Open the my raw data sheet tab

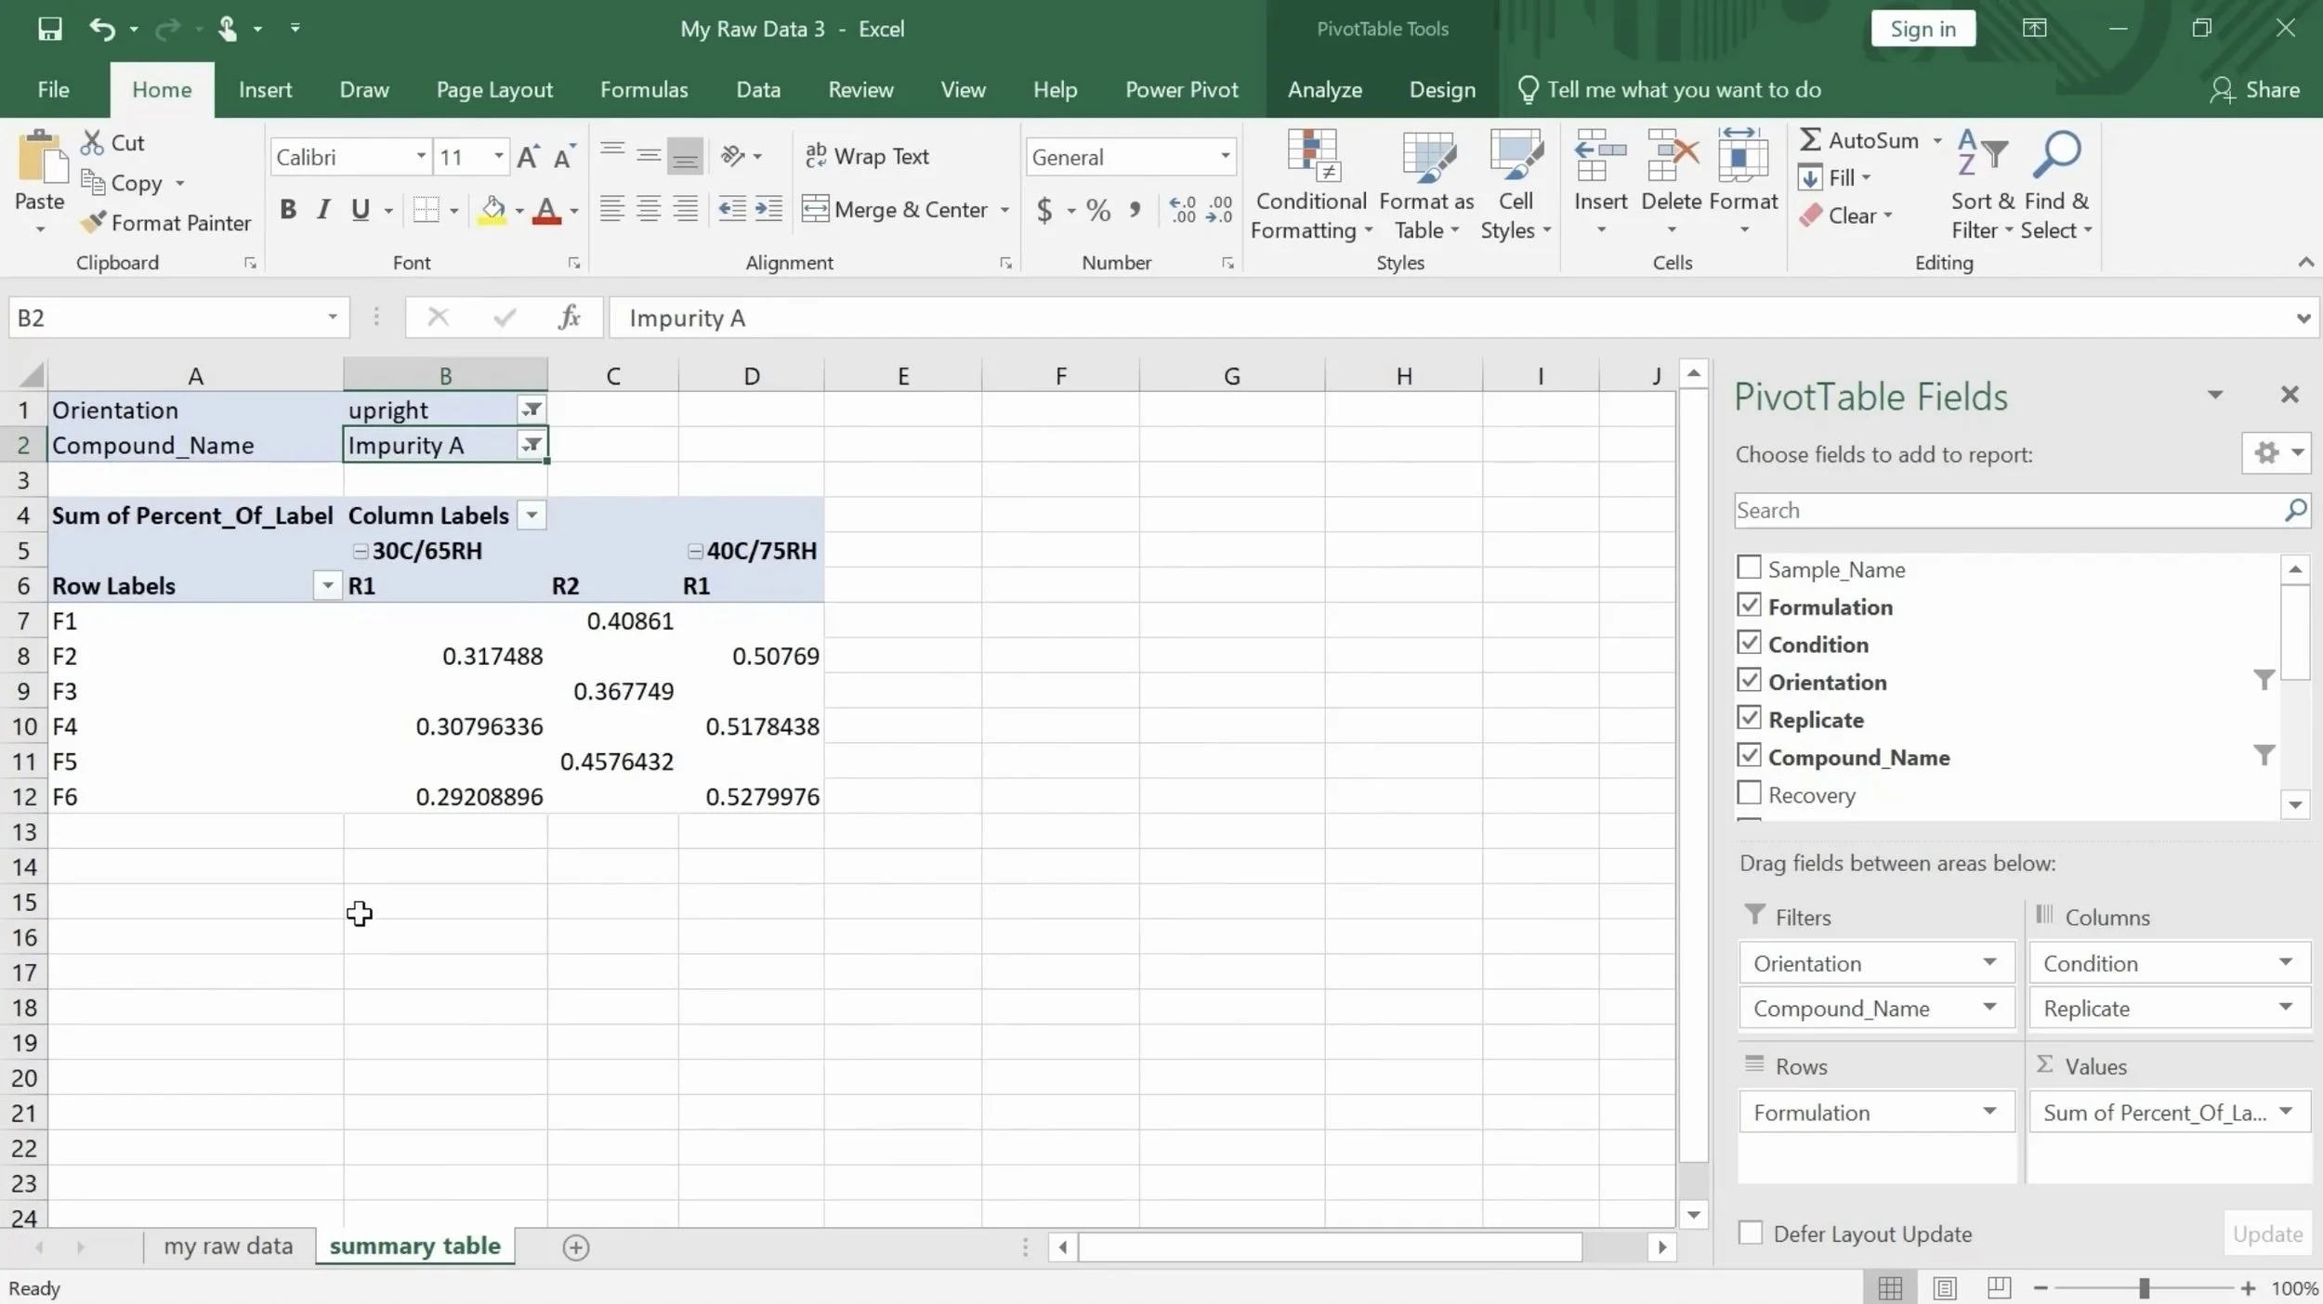point(228,1246)
